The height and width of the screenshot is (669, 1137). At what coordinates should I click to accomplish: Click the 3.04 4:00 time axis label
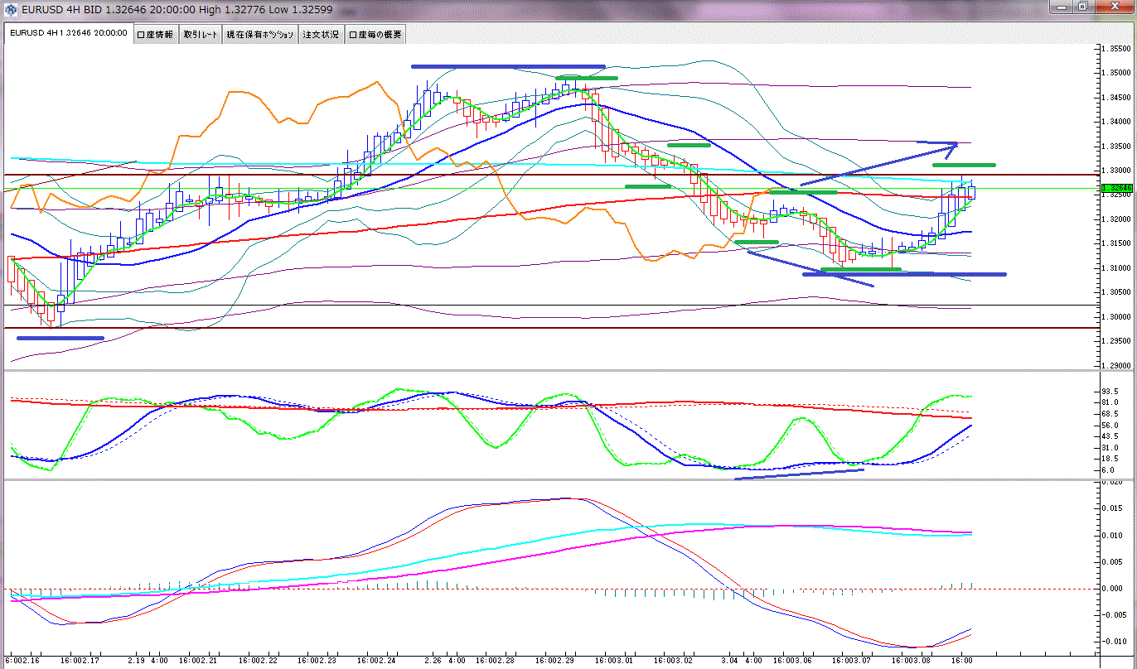741,661
